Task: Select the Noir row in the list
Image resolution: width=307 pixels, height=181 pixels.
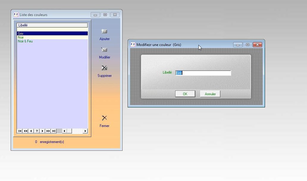Action: tap(52, 37)
